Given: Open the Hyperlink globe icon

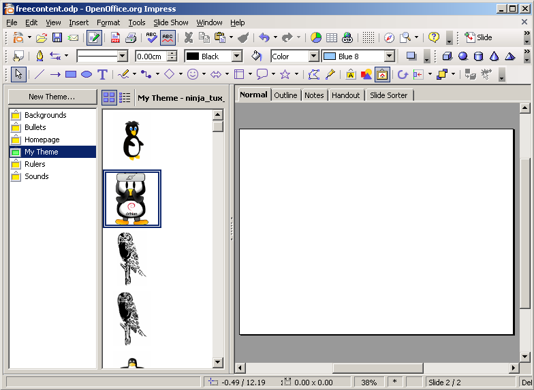Looking at the screenshot, I should [x=347, y=38].
